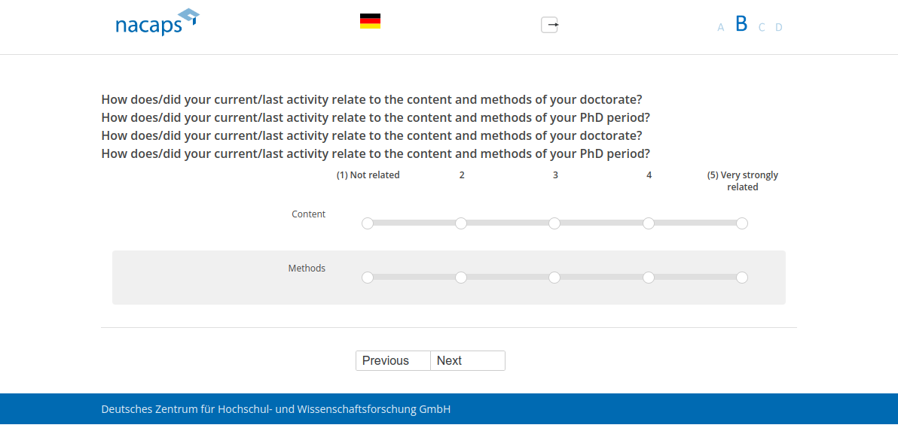Choose 3 on the Content scale
Viewport: 898px width, 431px height.
[554, 223]
